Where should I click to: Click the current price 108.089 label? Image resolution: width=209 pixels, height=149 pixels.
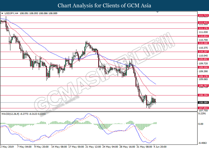pyautogui.click(x=203, y=103)
